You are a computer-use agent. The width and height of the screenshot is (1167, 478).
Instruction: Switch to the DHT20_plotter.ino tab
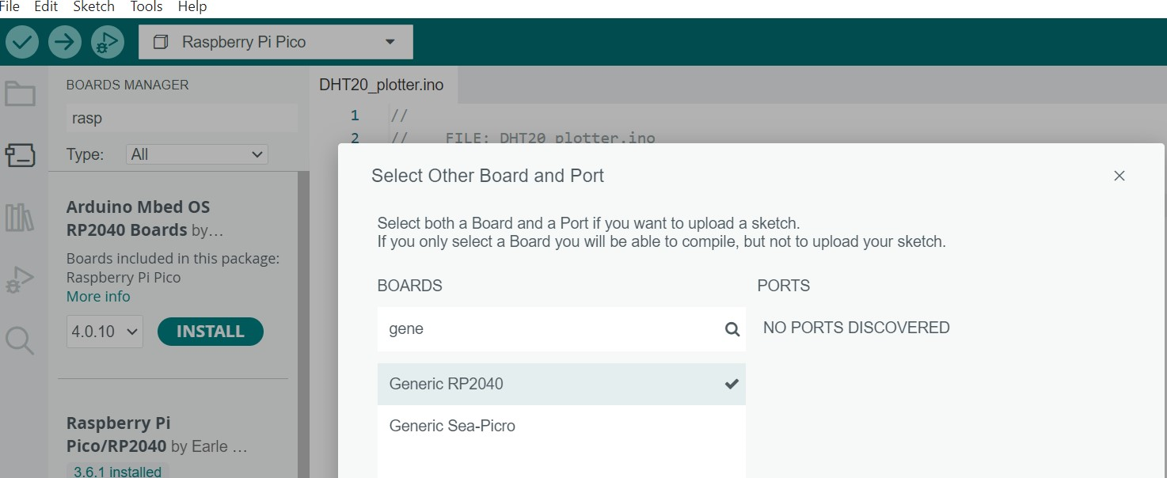[382, 85]
